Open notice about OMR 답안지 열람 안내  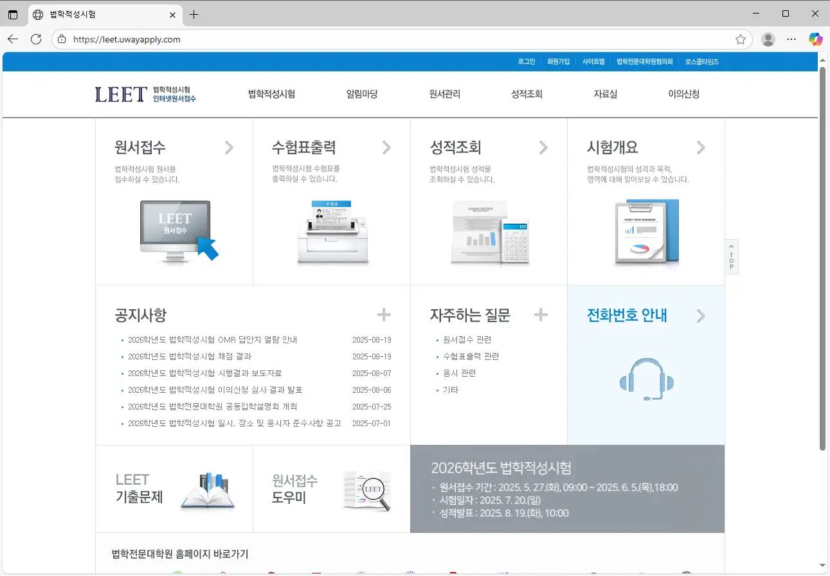(x=212, y=339)
